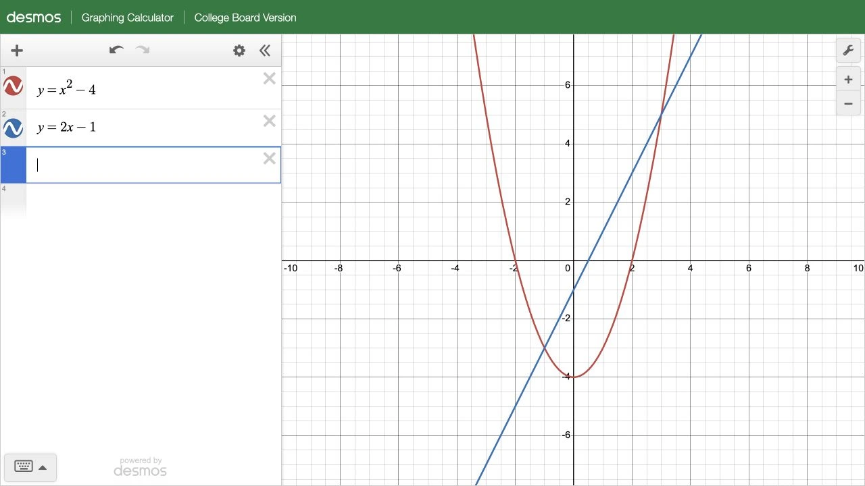
Task: Undo the last action
Action: pos(116,50)
